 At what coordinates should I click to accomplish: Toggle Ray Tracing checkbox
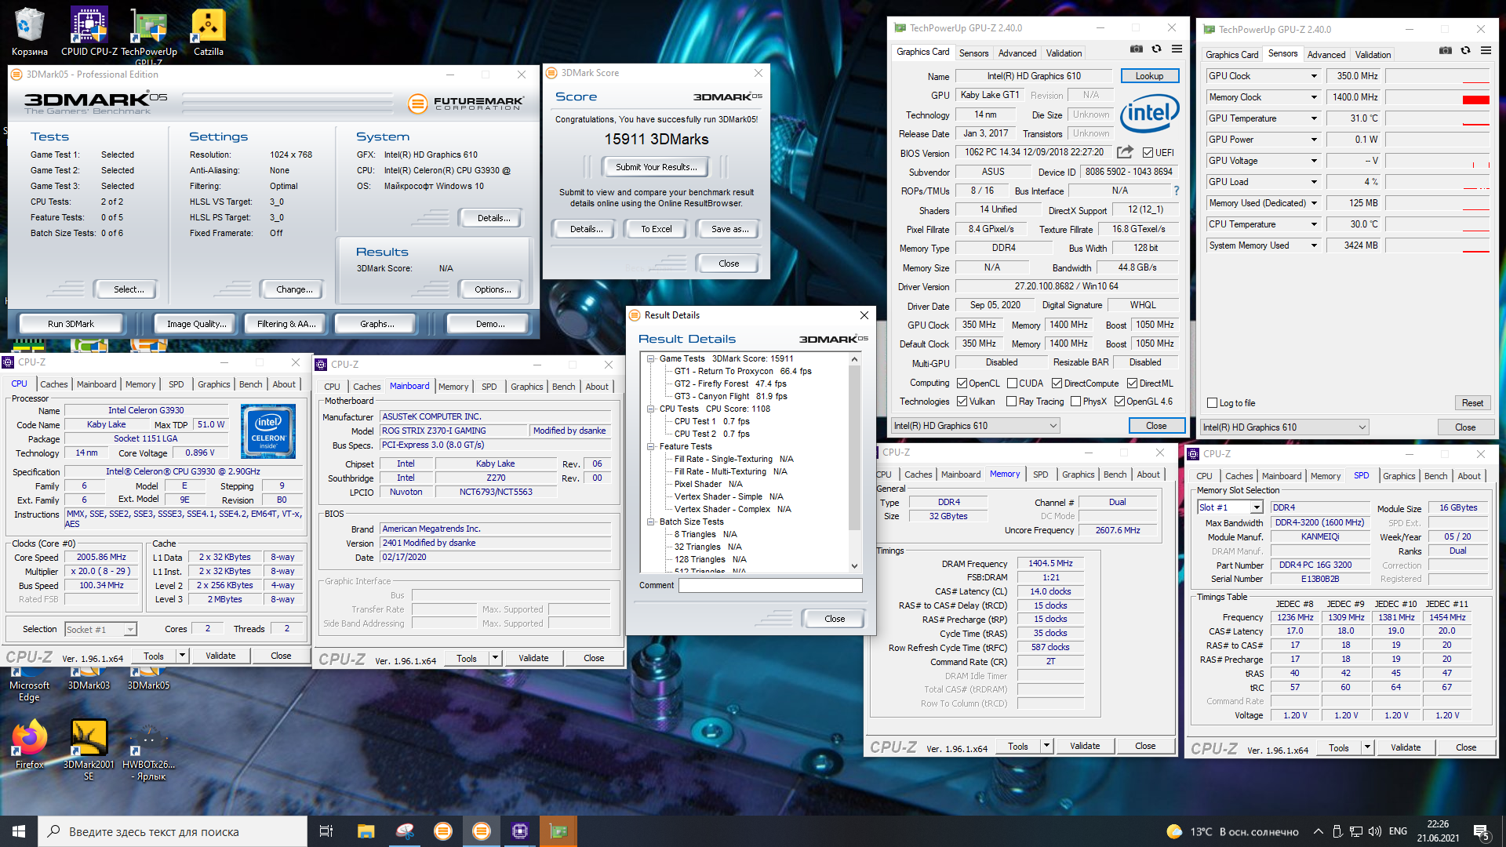(x=1011, y=402)
